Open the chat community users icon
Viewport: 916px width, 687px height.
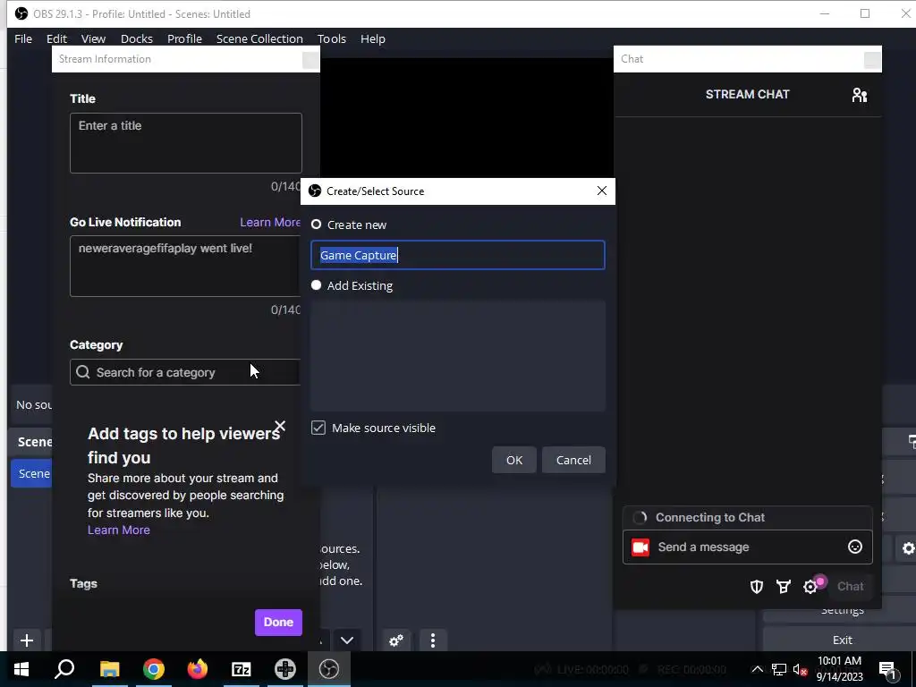tap(860, 95)
